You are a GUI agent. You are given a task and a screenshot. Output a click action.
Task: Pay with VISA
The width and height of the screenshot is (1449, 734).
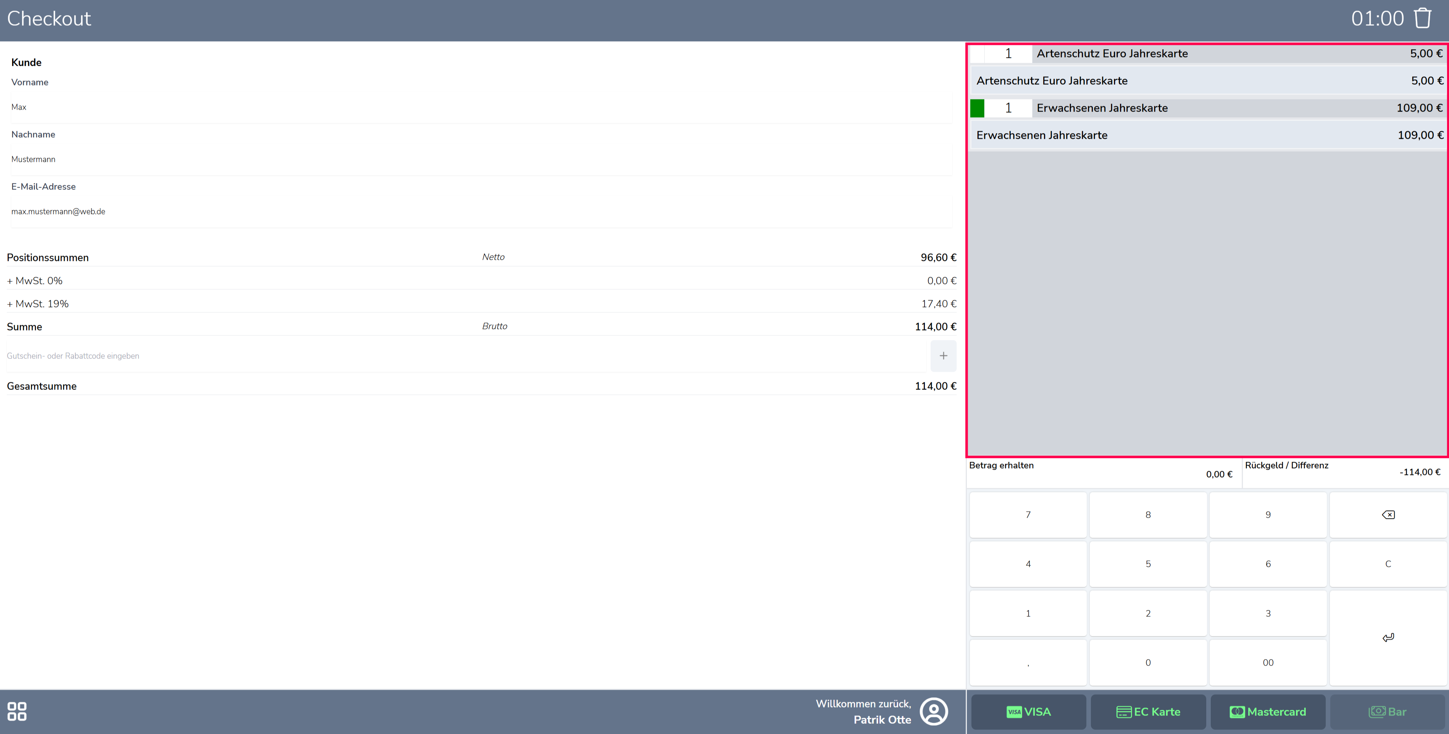coord(1028,712)
